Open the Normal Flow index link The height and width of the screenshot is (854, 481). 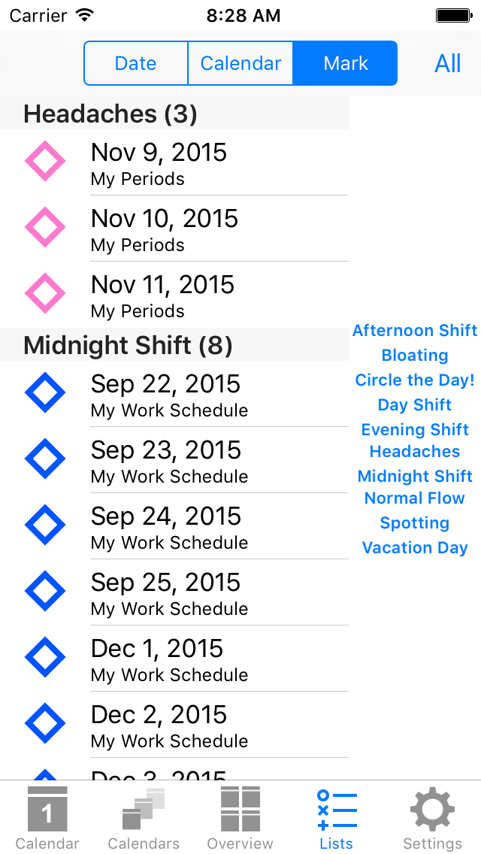pos(414,498)
